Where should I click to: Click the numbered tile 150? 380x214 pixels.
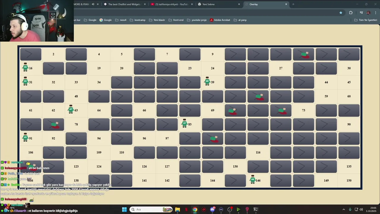(x=349, y=180)
